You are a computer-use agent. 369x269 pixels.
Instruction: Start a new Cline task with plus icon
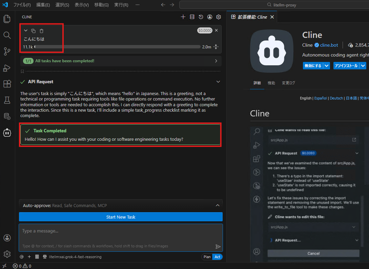[183, 17]
